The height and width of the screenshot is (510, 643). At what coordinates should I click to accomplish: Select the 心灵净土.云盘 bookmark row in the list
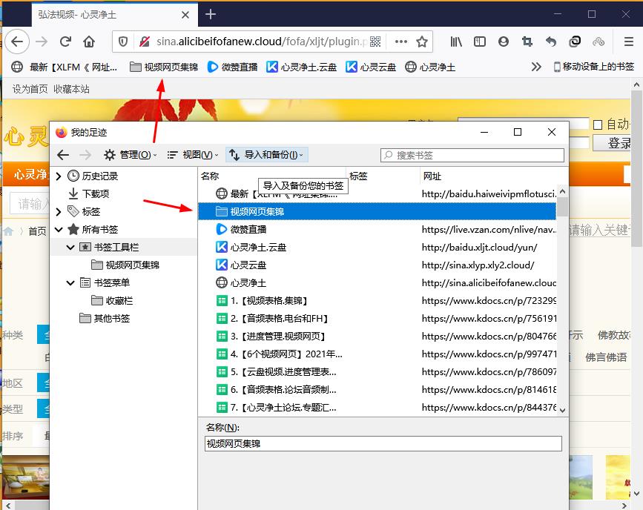pyautogui.click(x=377, y=247)
